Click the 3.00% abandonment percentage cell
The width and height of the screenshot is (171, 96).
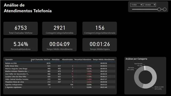point(89,74)
